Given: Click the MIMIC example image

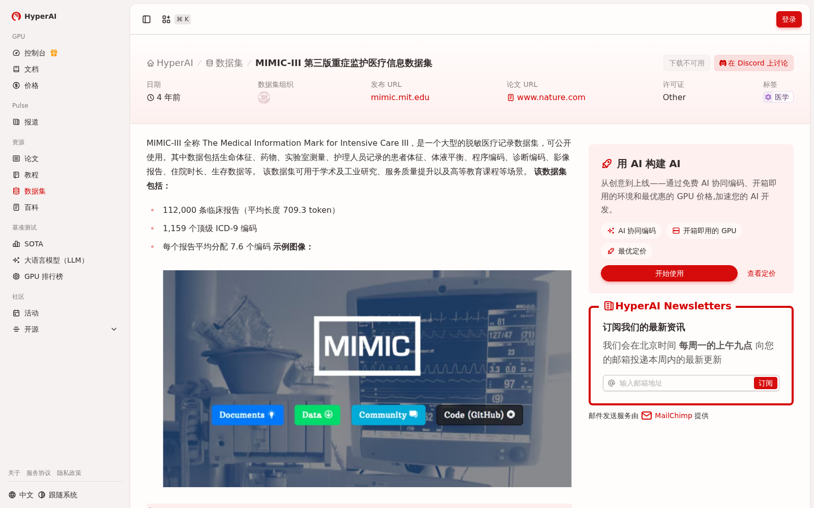Looking at the screenshot, I should click(367, 378).
